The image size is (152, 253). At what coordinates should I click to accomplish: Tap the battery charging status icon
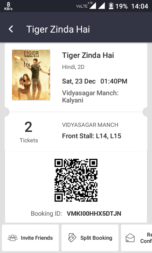click(111, 6)
